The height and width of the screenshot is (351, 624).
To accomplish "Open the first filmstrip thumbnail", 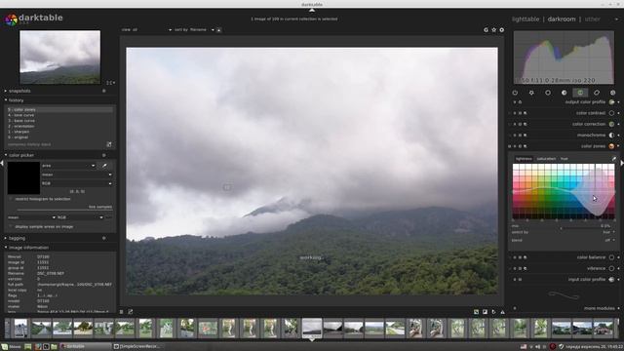I will [20, 329].
